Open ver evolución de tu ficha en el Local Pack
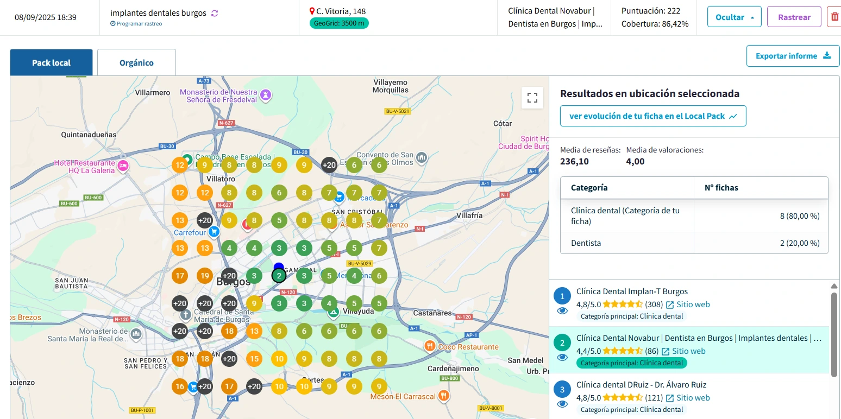Screen dimensions: 841x419 [x=653, y=116]
